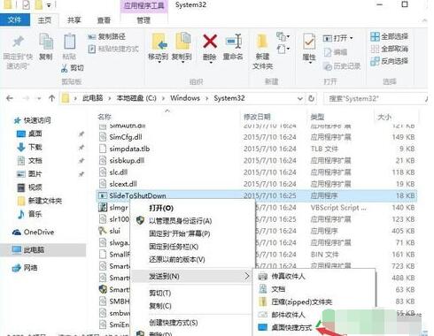Screen dimensions: 434x336
Task: Open Music in the sidebar
Action: [29, 214]
